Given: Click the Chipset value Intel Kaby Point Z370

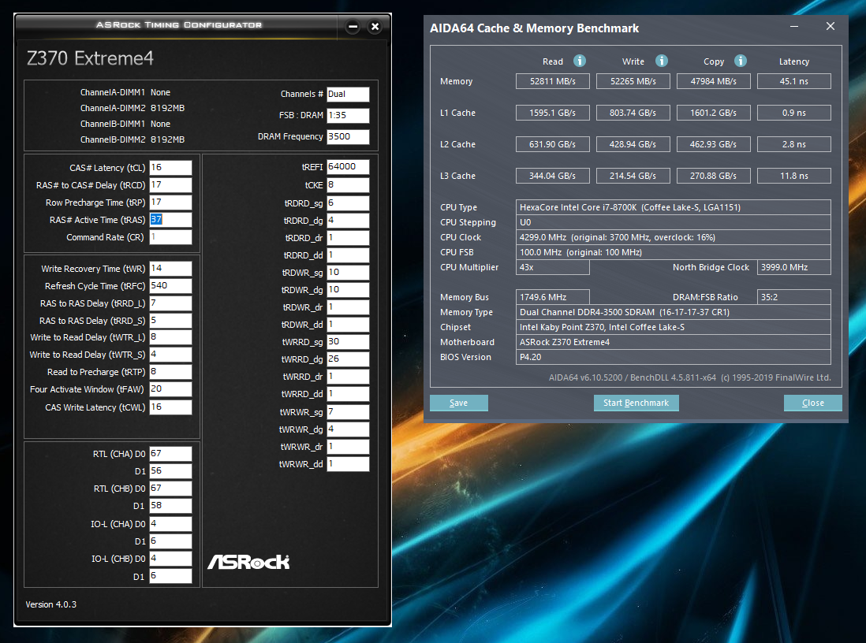Looking at the screenshot, I should pyautogui.click(x=674, y=327).
